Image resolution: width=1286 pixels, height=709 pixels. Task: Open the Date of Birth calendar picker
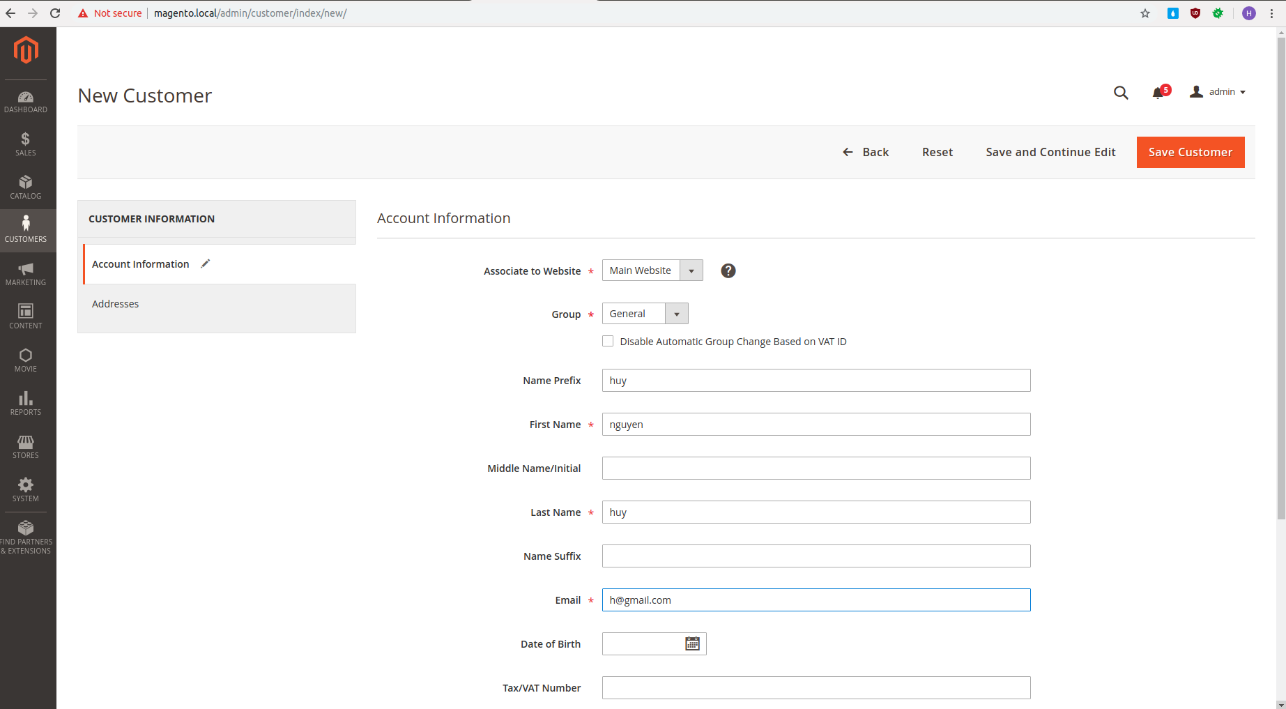(692, 643)
